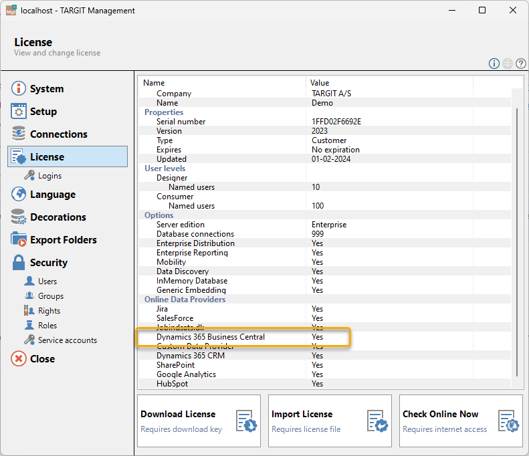Image resolution: width=529 pixels, height=456 pixels.
Task: Click the System info icon in sidebar
Action: (19, 88)
